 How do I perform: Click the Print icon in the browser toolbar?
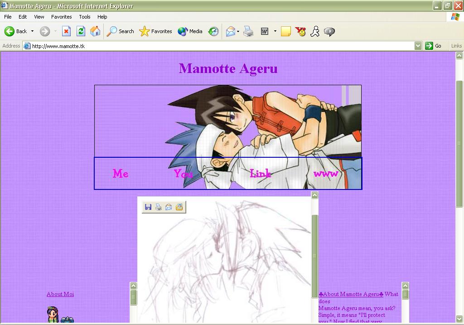click(248, 31)
